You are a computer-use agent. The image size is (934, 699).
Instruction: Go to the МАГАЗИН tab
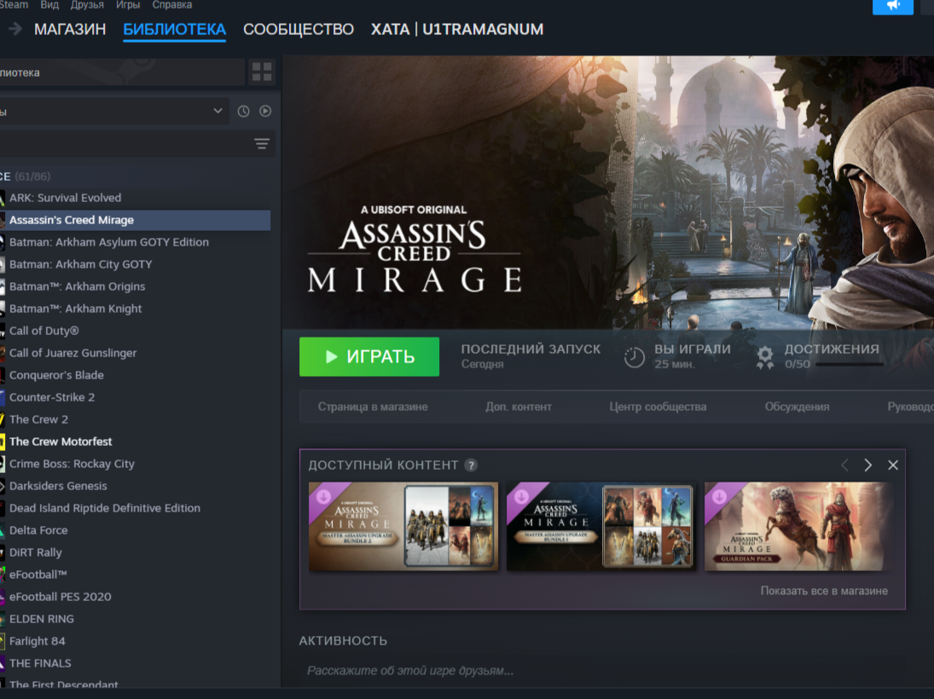click(x=70, y=29)
